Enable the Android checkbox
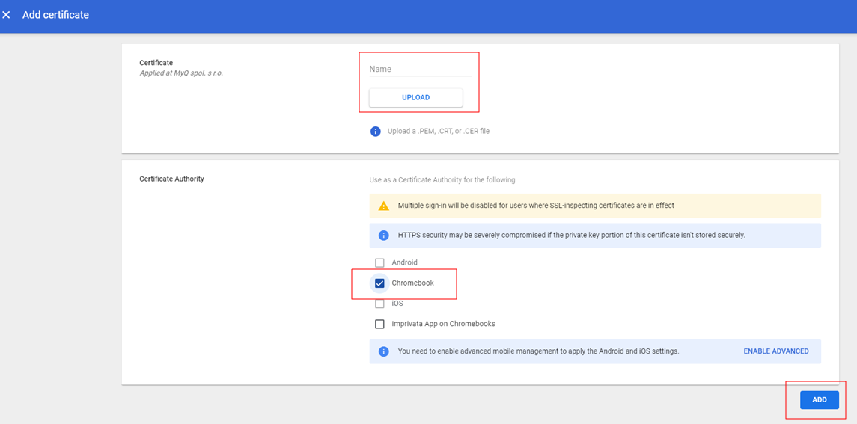This screenshot has width=857, height=424. [379, 263]
